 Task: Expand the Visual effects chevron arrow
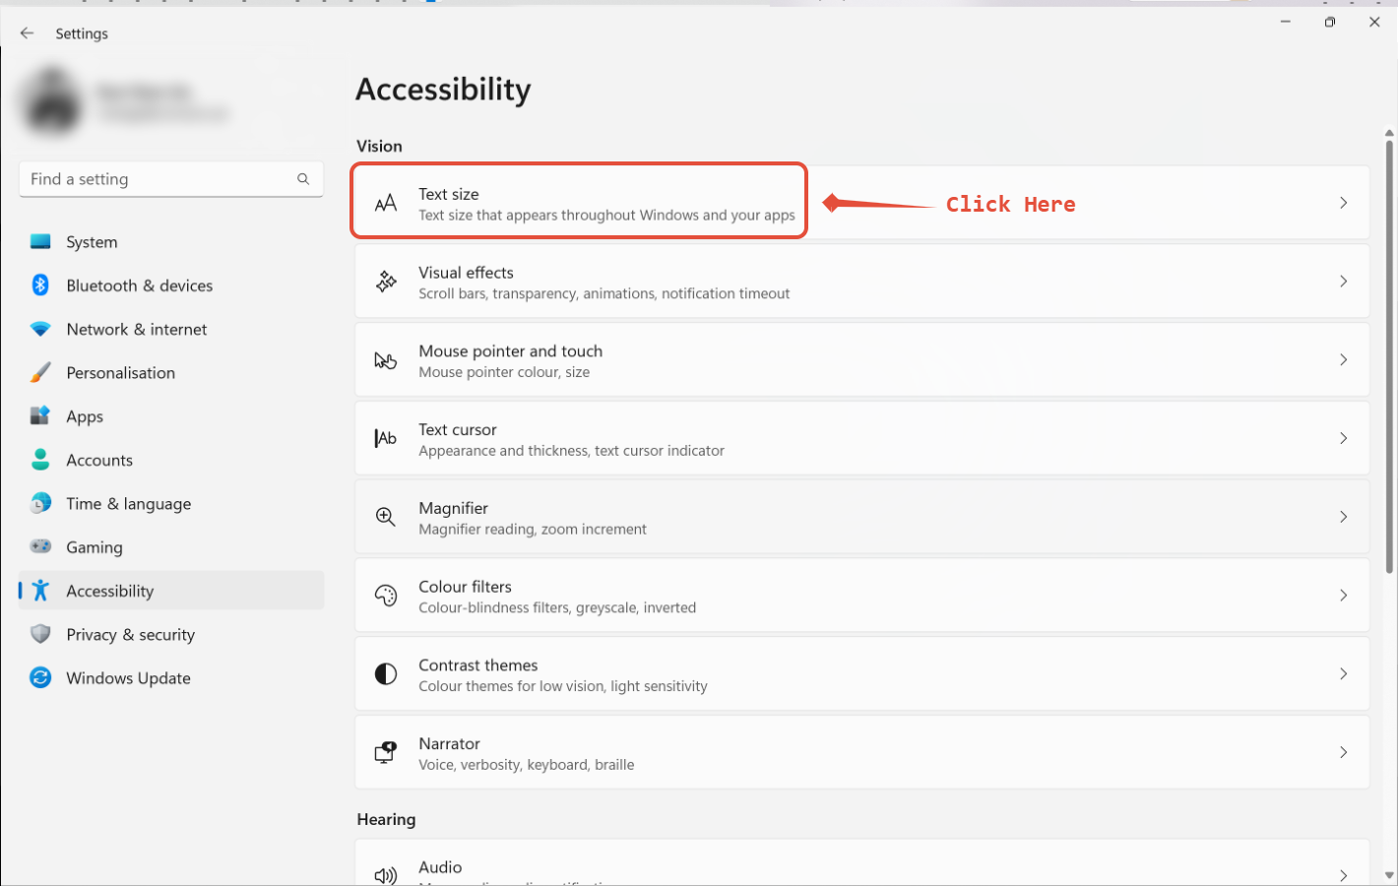click(1343, 282)
